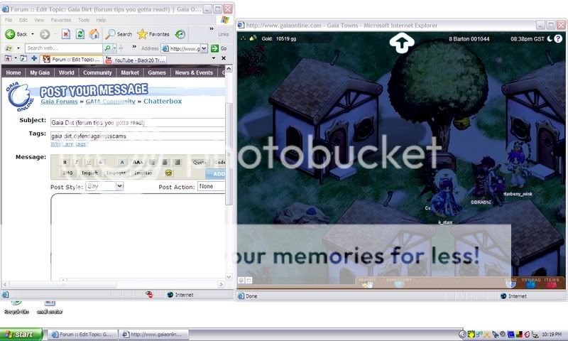The height and width of the screenshot is (341, 568).
Task: Click the forum page vertical scrollbar up arrow
Action: (229, 69)
